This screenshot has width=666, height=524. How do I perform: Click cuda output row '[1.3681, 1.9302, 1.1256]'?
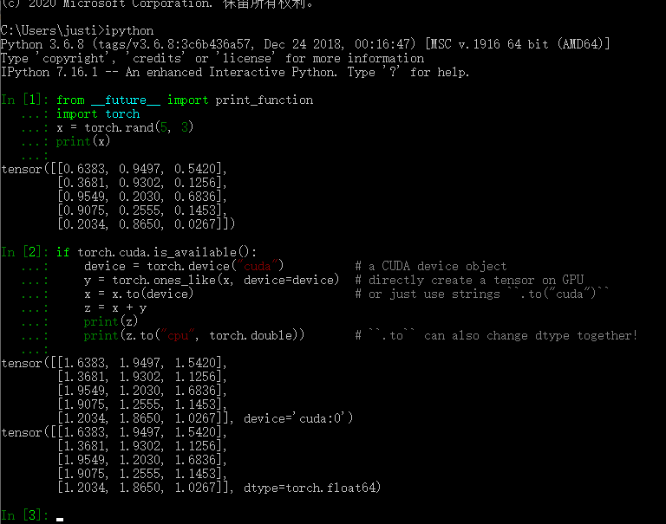pos(142,377)
